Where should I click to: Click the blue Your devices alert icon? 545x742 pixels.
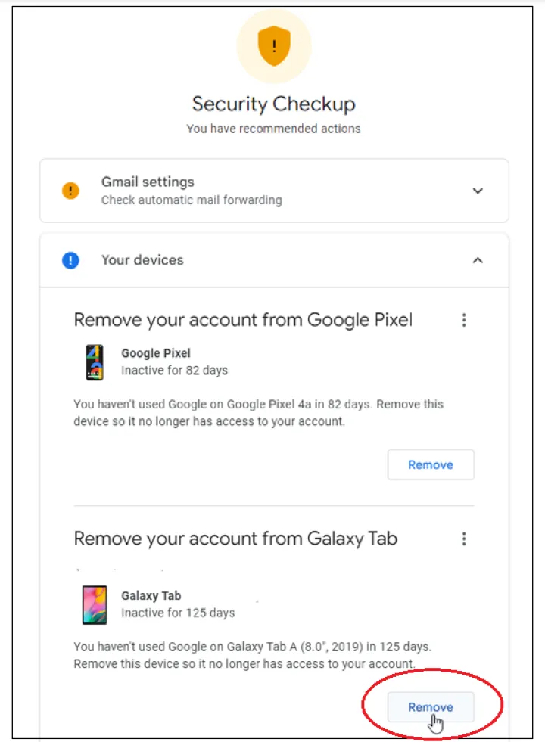tap(70, 260)
